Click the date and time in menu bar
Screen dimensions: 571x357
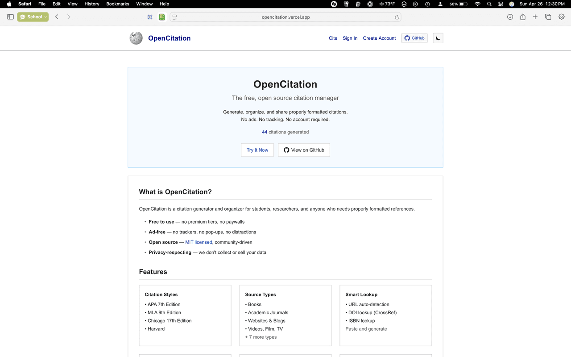[x=542, y=4]
